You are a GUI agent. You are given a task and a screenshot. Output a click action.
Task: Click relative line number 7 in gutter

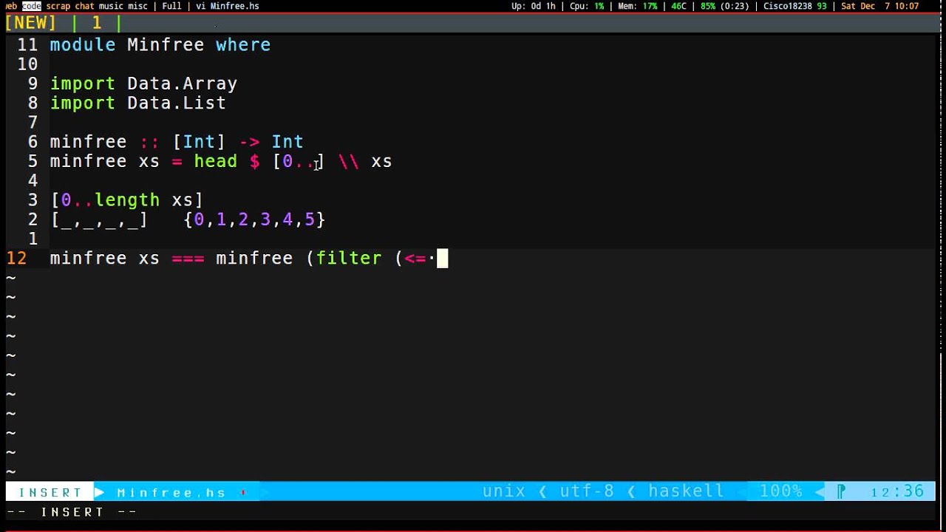(33, 122)
